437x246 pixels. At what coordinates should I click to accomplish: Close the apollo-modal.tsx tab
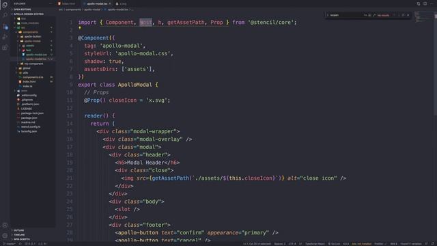coord(110,3)
